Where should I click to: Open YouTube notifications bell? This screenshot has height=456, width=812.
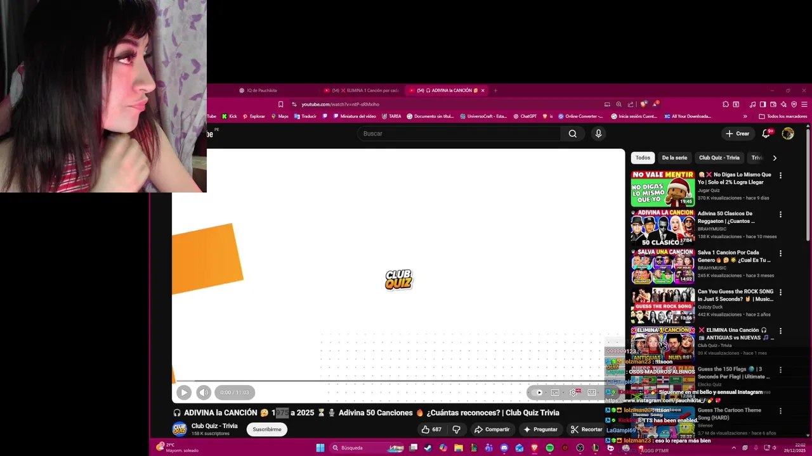click(766, 133)
